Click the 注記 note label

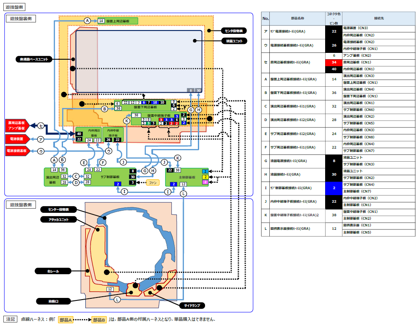click(x=11, y=319)
